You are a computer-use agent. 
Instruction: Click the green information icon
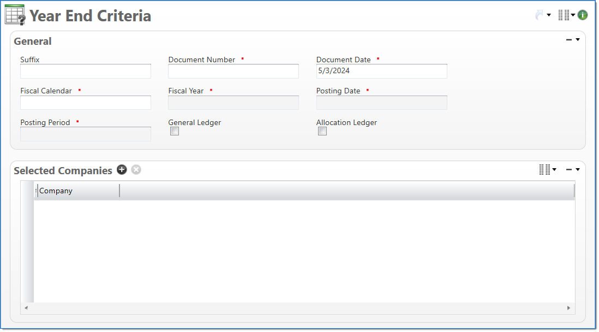(x=583, y=15)
